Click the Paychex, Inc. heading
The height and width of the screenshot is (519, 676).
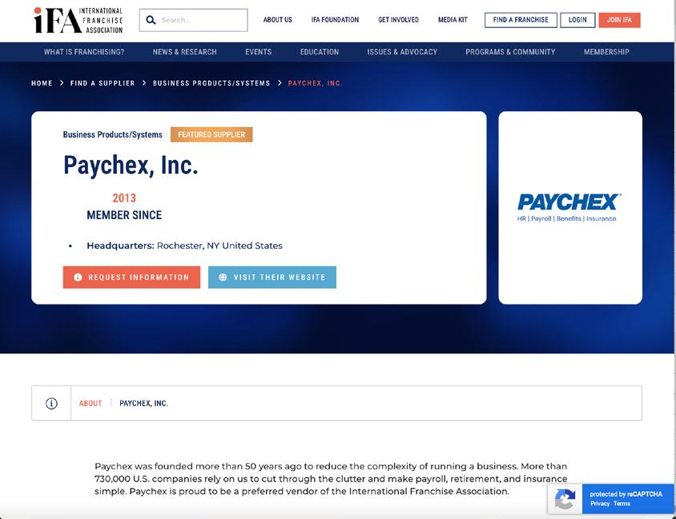click(x=131, y=166)
